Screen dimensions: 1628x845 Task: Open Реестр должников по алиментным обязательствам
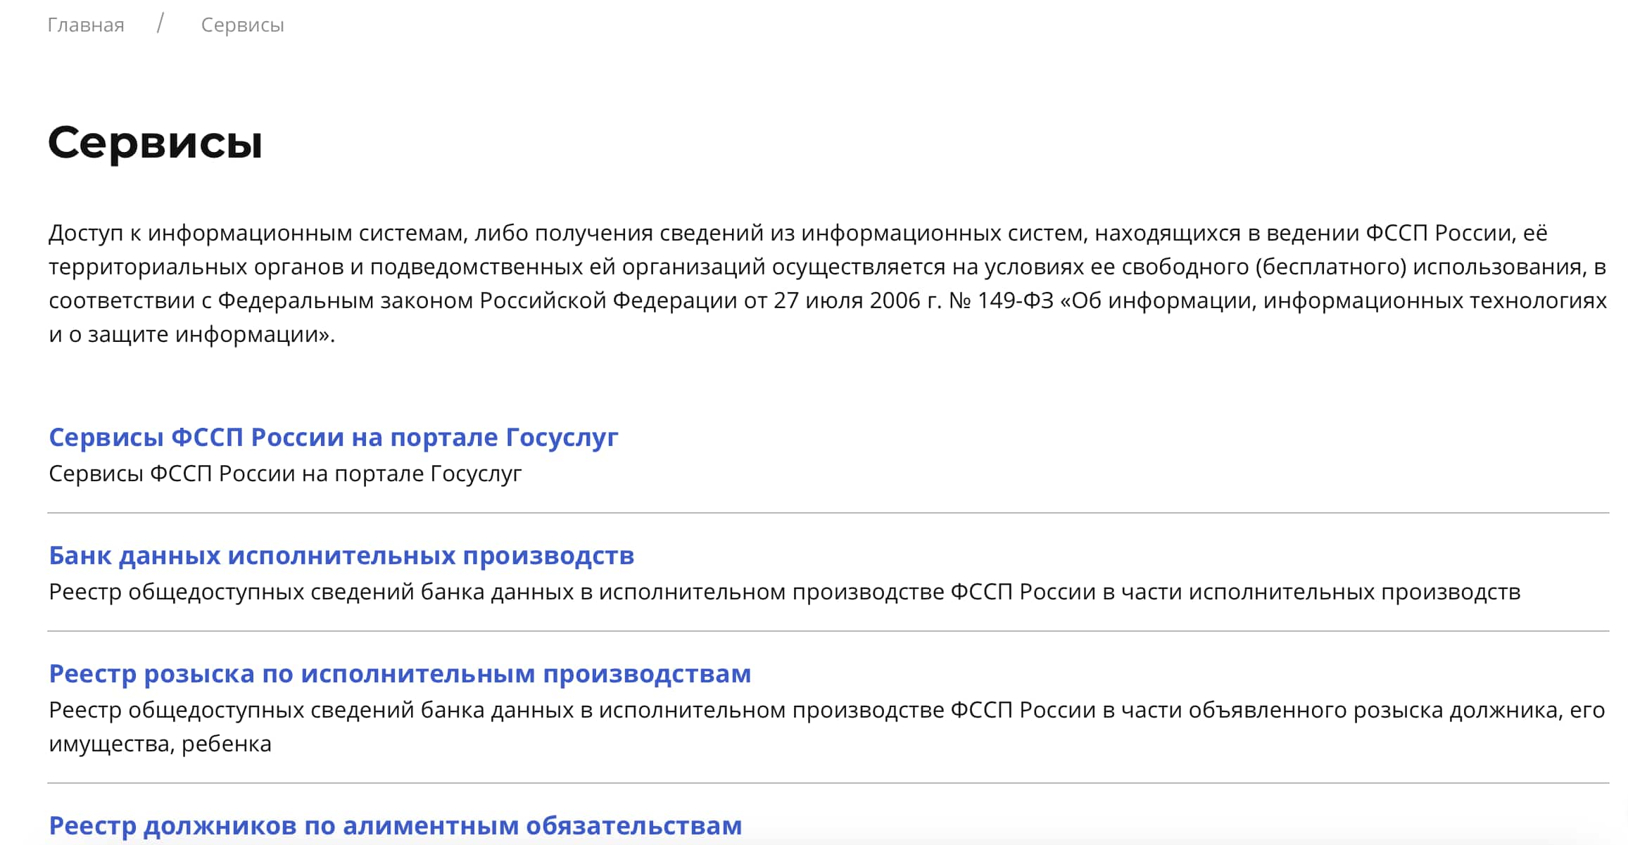coord(395,825)
